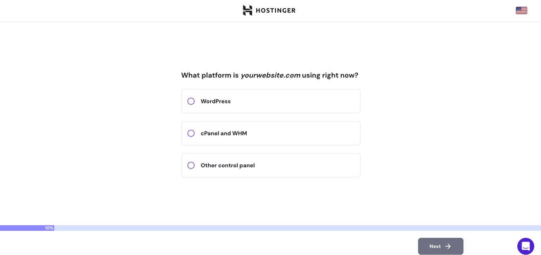Open the live chat widget

tap(526, 246)
